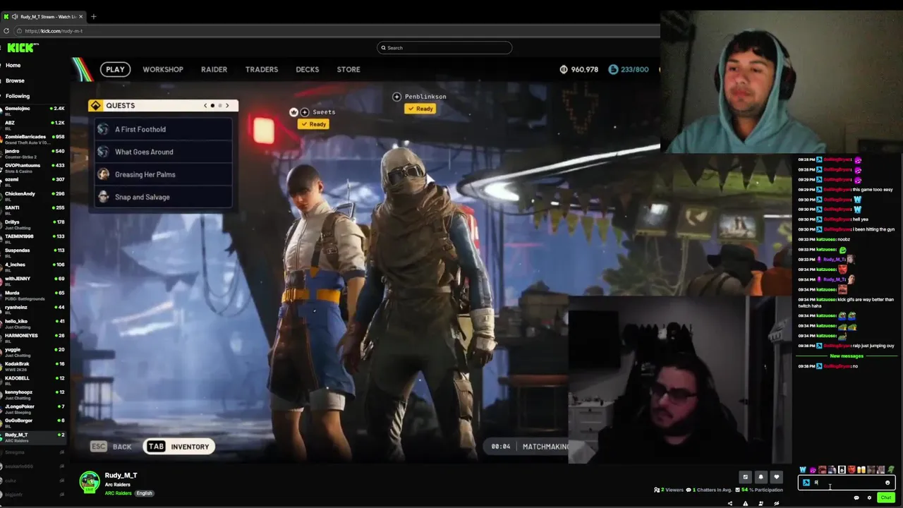Click the ESC Back button
903x508 pixels.
[112, 447]
